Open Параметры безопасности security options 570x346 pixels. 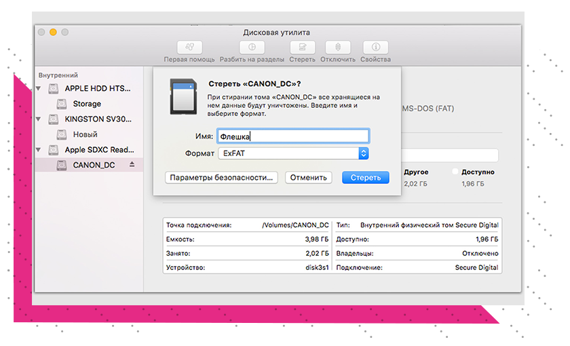(221, 178)
